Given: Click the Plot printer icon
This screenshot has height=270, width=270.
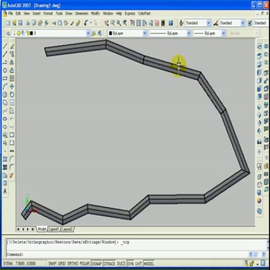Looking at the screenshot, I should [28, 23].
